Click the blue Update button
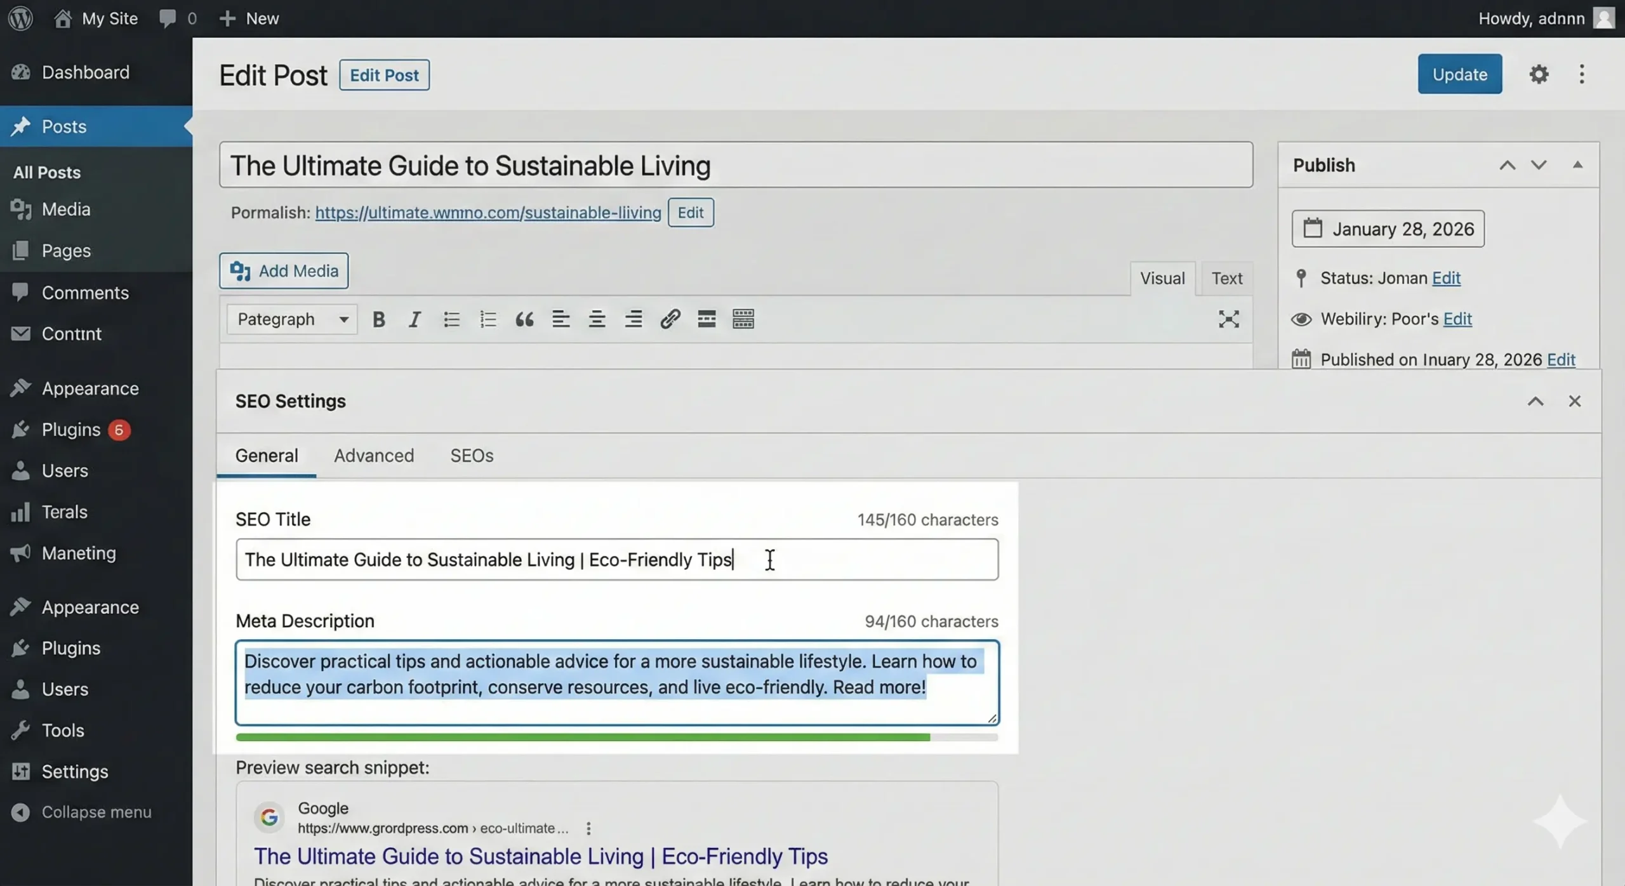 [1459, 74]
